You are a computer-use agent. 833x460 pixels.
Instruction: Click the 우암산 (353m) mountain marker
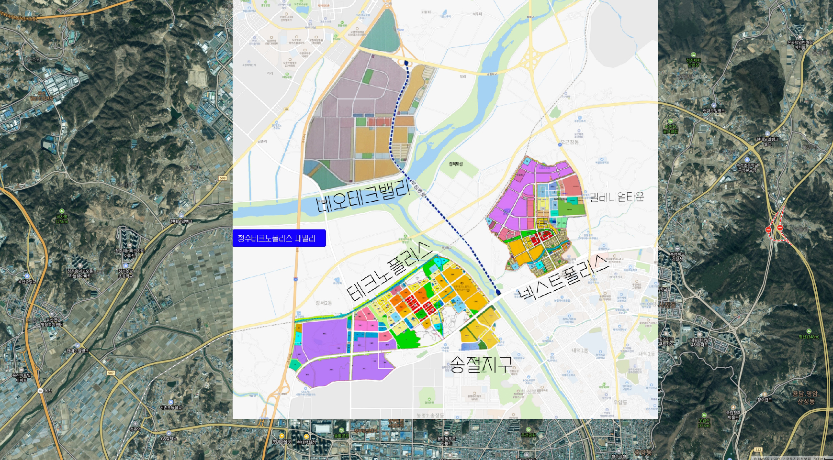click(x=704, y=421)
